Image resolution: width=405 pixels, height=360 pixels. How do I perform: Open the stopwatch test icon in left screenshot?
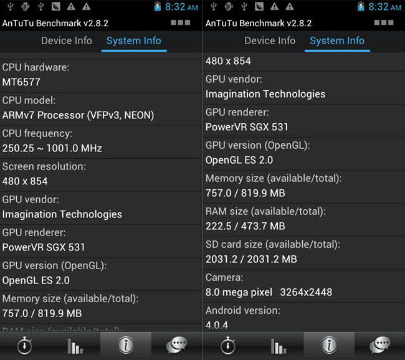(x=24, y=346)
